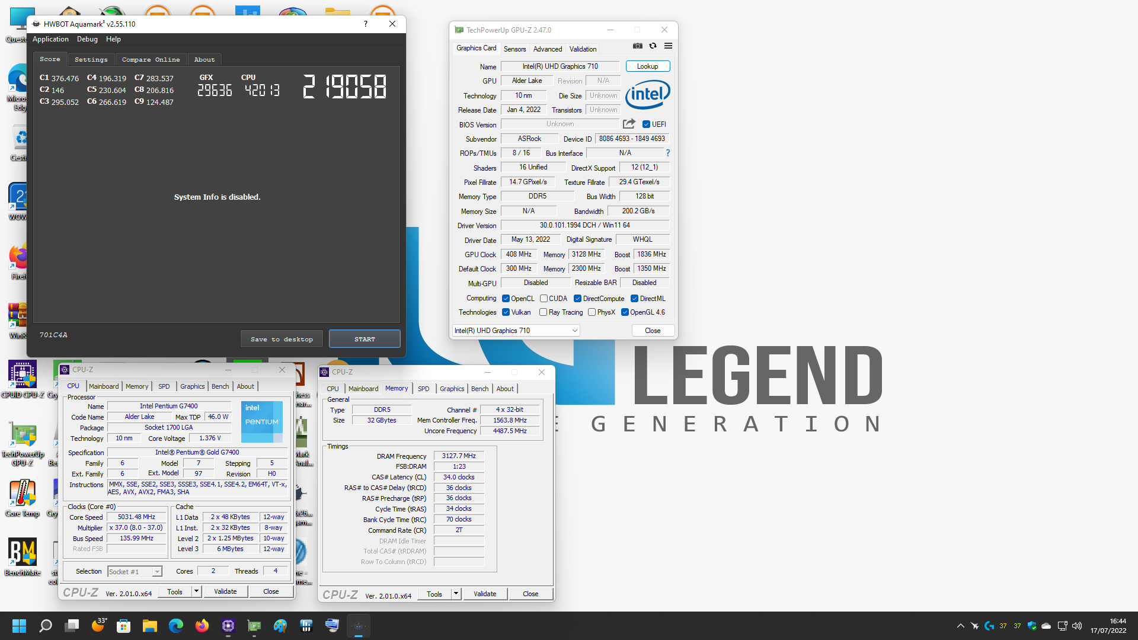Open BenchMate desktop shortcut
Image resolution: width=1138 pixels, height=640 pixels.
[23, 557]
